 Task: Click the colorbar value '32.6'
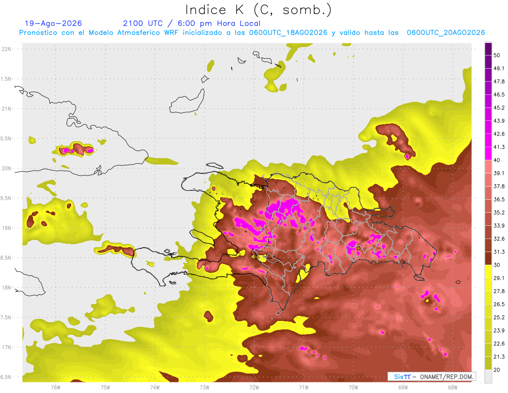499,239
